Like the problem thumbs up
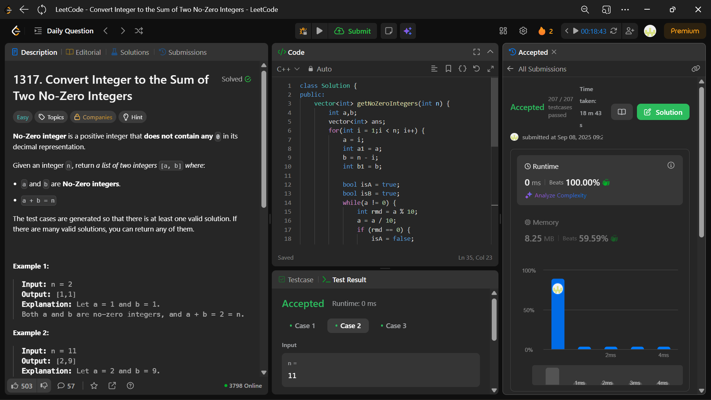Viewport: 711px width, 400px height. tap(15, 386)
